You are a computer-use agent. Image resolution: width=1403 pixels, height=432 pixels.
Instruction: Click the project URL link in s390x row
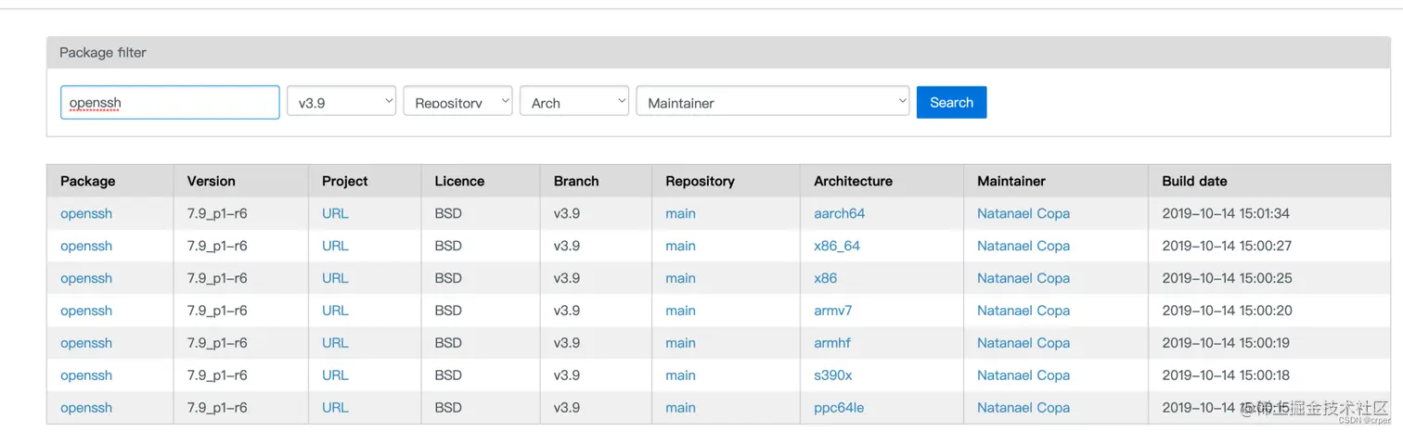coord(335,375)
